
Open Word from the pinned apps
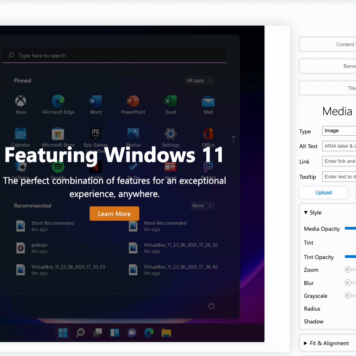click(95, 102)
